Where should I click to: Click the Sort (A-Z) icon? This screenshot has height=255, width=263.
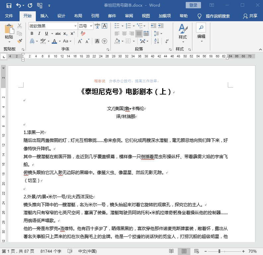click(157, 41)
